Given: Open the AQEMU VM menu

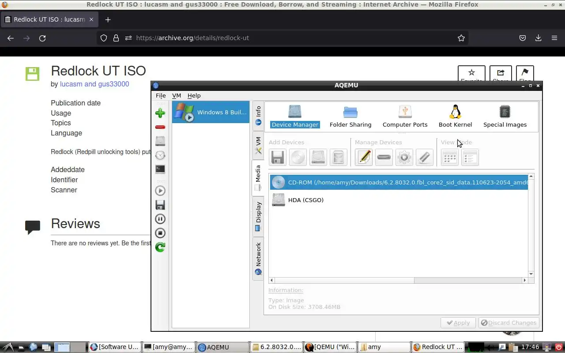Looking at the screenshot, I should [177, 95].
